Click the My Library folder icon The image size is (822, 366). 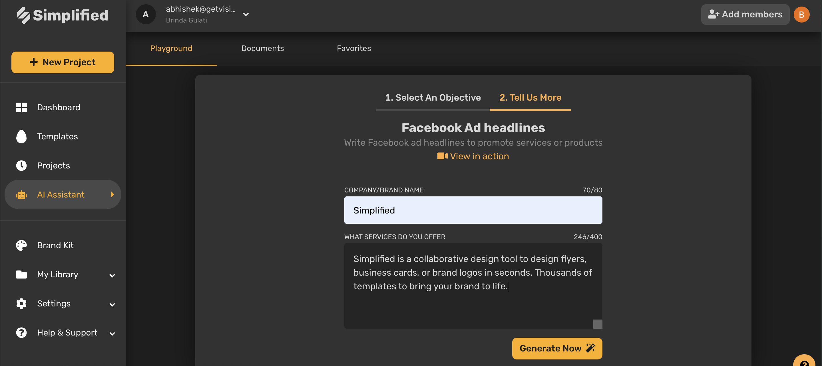[x=21, y=274]
